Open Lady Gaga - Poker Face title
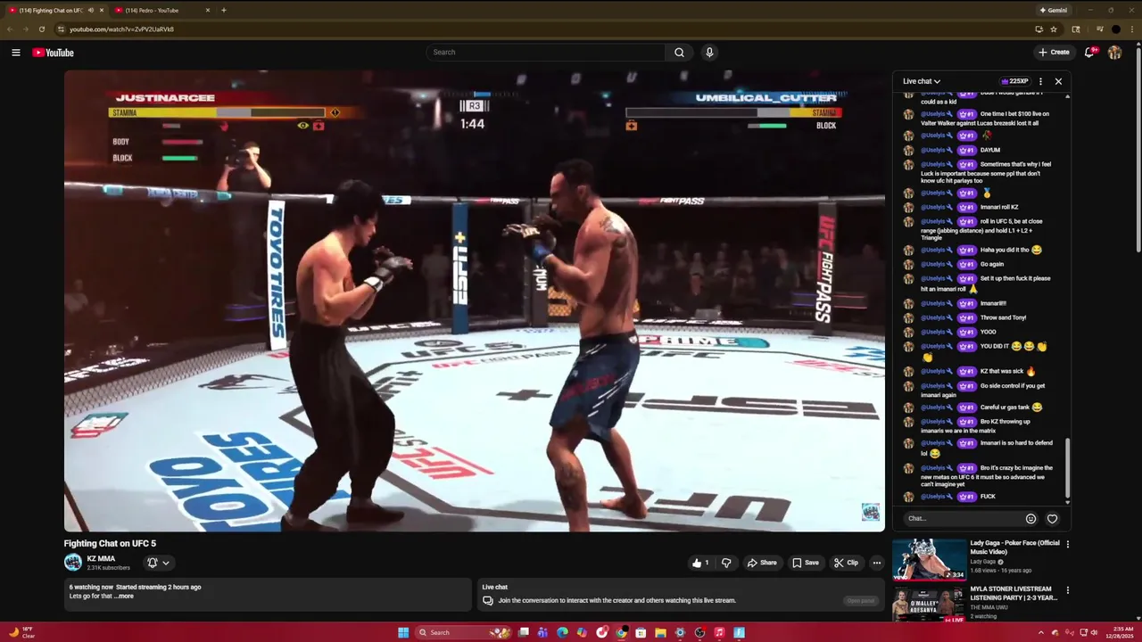Screen dimensions: 1142x642 1014,547
